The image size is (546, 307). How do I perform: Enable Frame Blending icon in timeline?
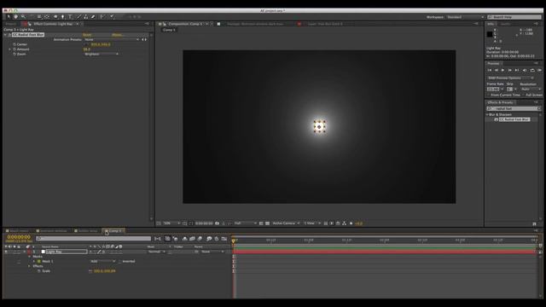(x=192, y=239)
